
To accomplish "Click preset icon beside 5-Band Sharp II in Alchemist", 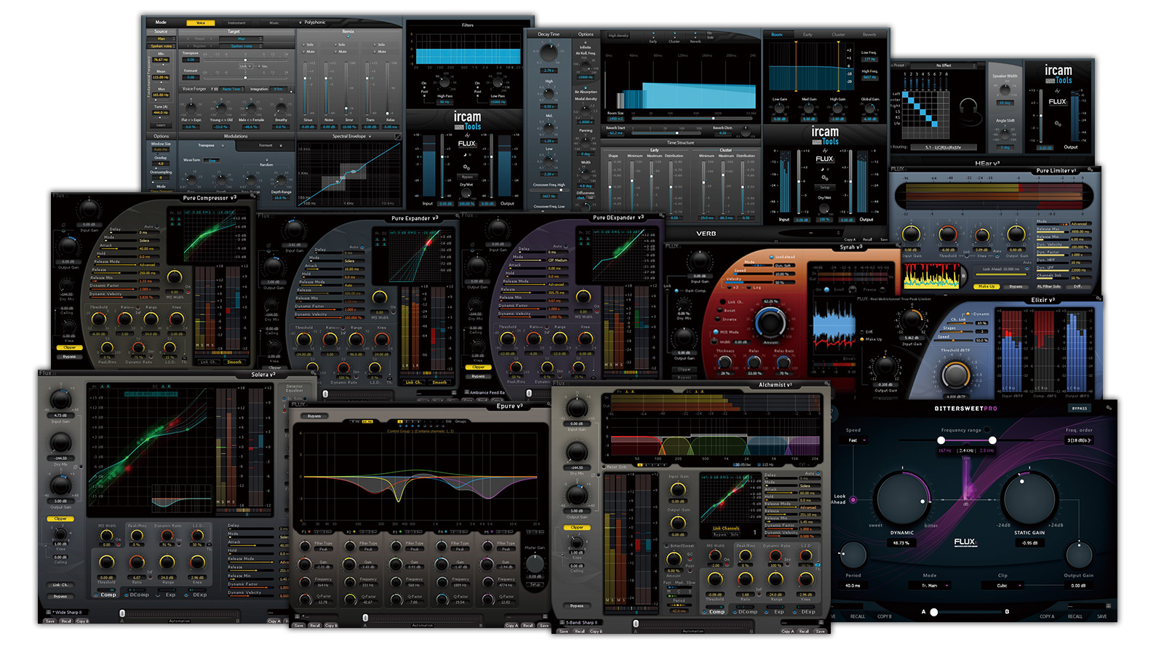I will pyautogui.click(x=562, y=622).
